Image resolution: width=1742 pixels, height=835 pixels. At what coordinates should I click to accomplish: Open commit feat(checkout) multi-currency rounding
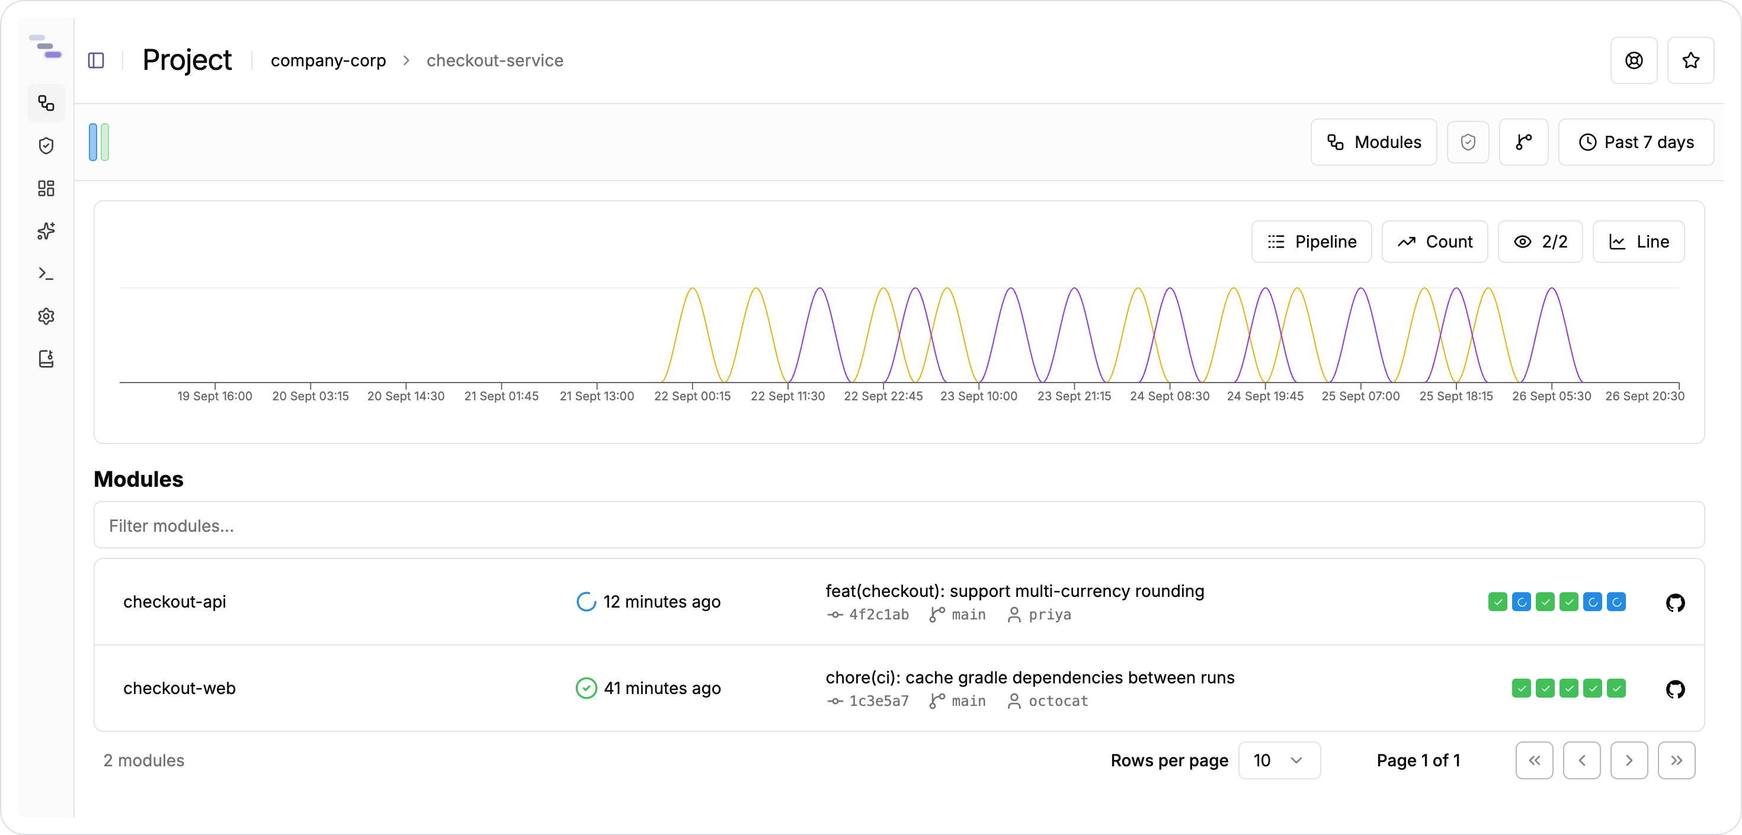tap(1014, 591)
